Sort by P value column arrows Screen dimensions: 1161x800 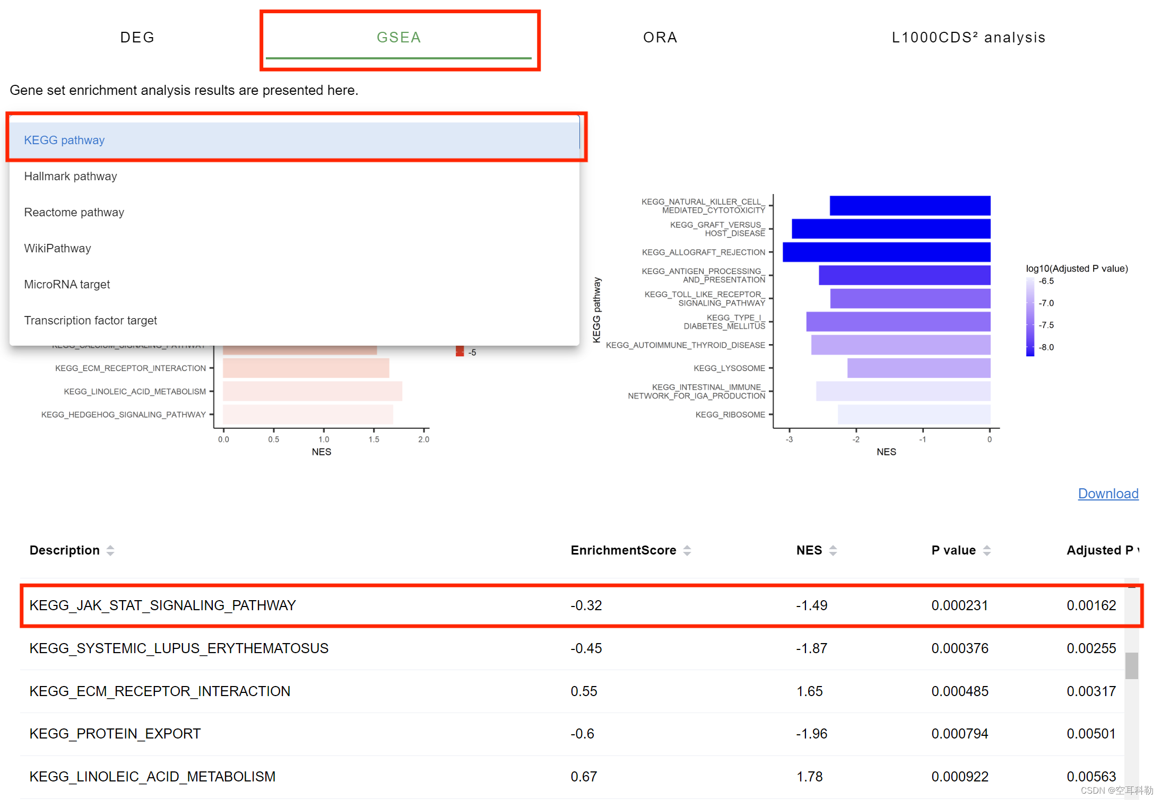pos(986,550)
